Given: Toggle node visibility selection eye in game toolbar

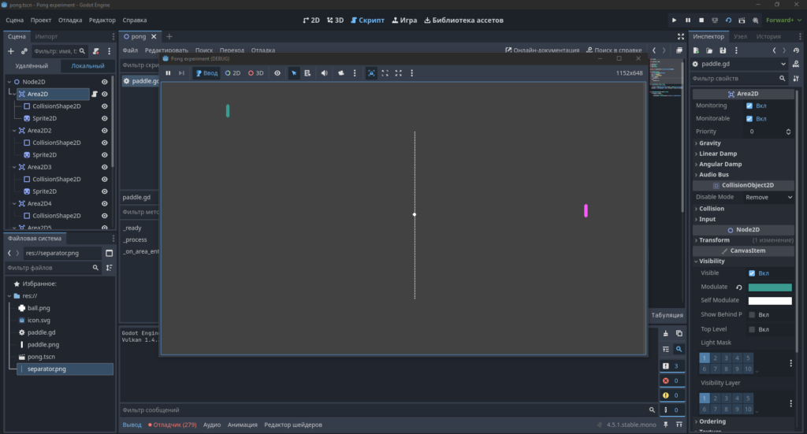Looking at the screenshot, I should click(x=277, y=73).
